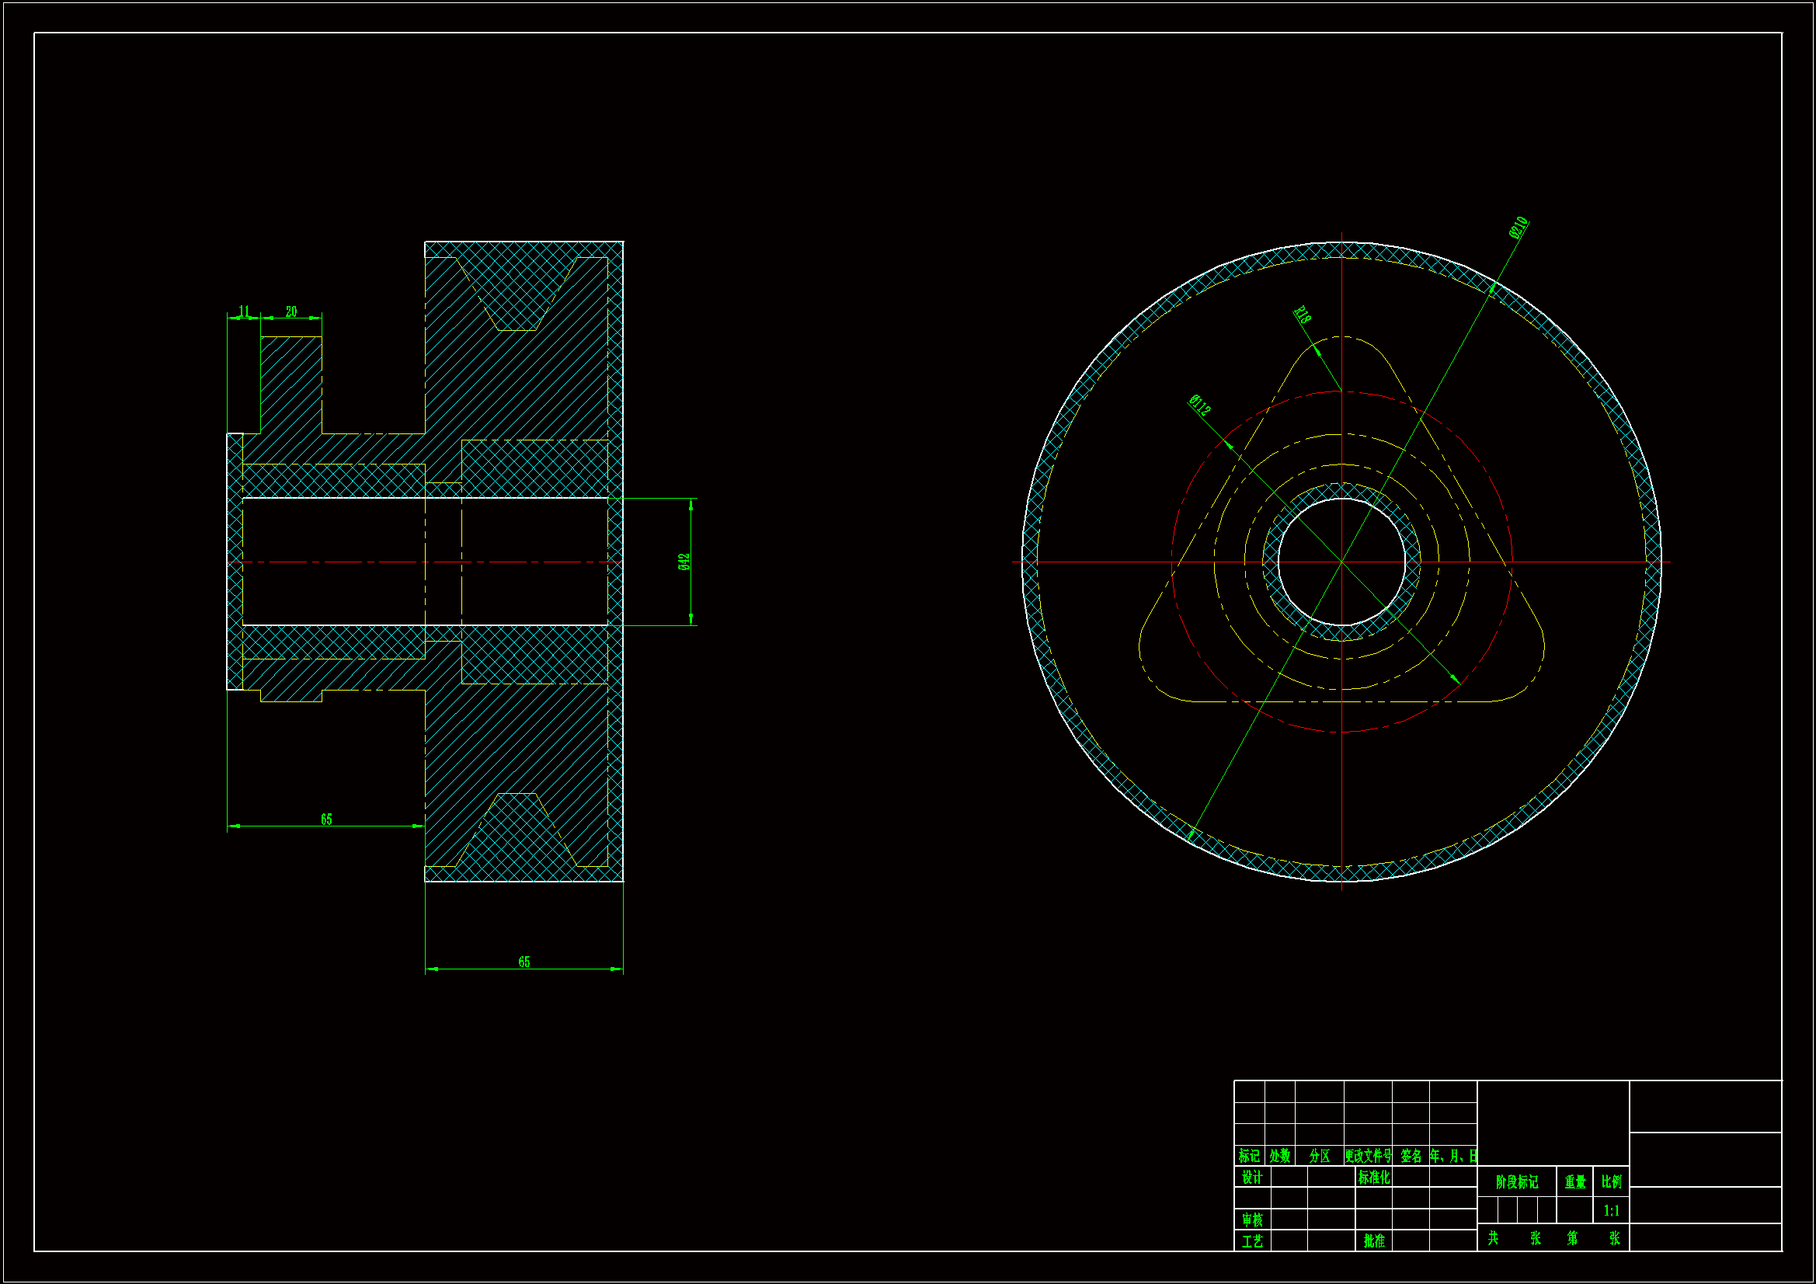
Task: Click the Ø210 diameter dimension label
Action: pyautogui.click(x=1518, y=227)
